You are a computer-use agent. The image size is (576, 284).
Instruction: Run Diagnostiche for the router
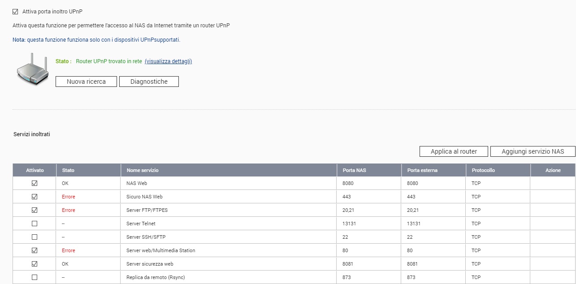coord(149,82)
